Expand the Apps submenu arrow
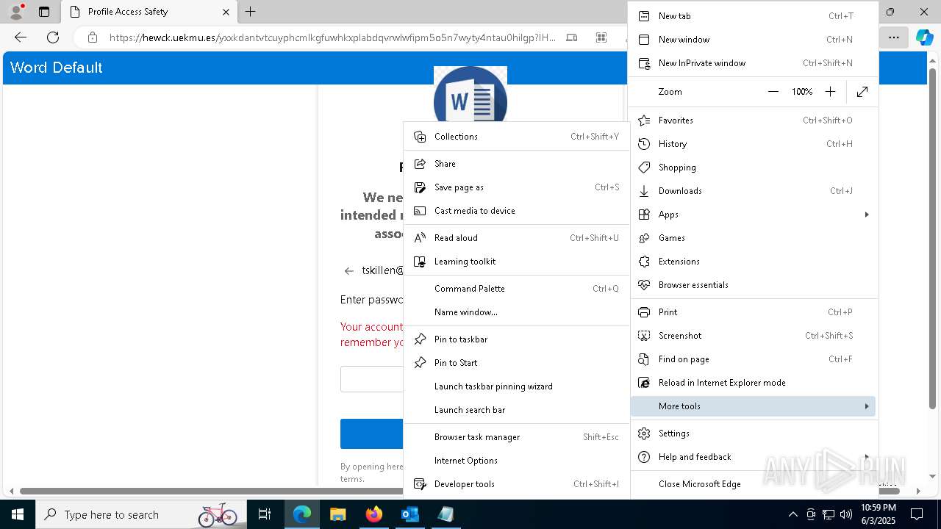Image resolution: width=941 pixels, height=529 pixels. point(867,215)
